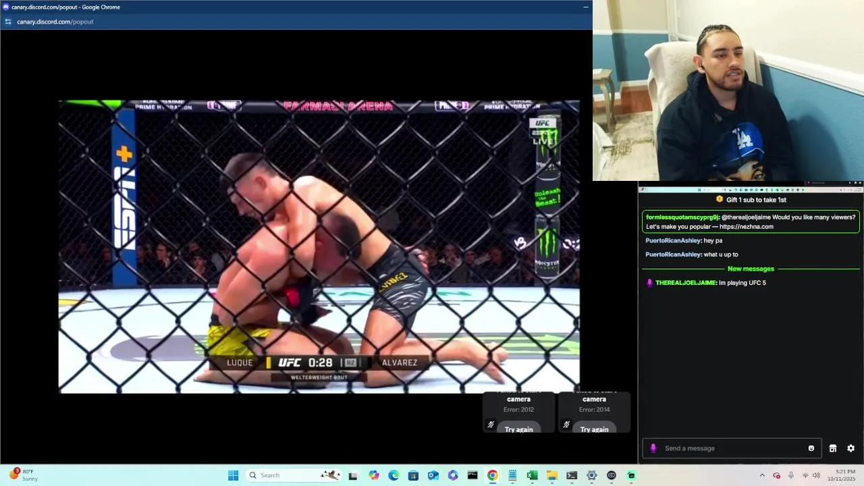Click username PuertoRicanAshley saying hey pa

(x=673, y=240)
